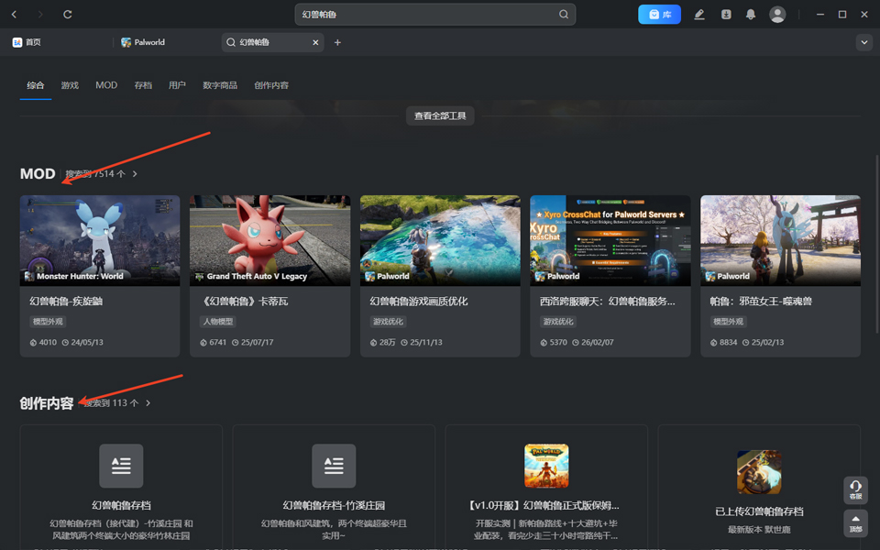
Task: Open the Palworld cover above 【v1.0开服】 article
Action: pyautogui.click(x=546, y=466)
